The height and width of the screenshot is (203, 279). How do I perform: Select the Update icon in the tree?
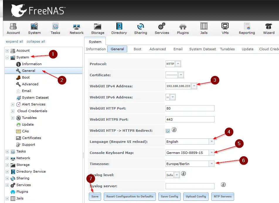[x=18, y=125]
